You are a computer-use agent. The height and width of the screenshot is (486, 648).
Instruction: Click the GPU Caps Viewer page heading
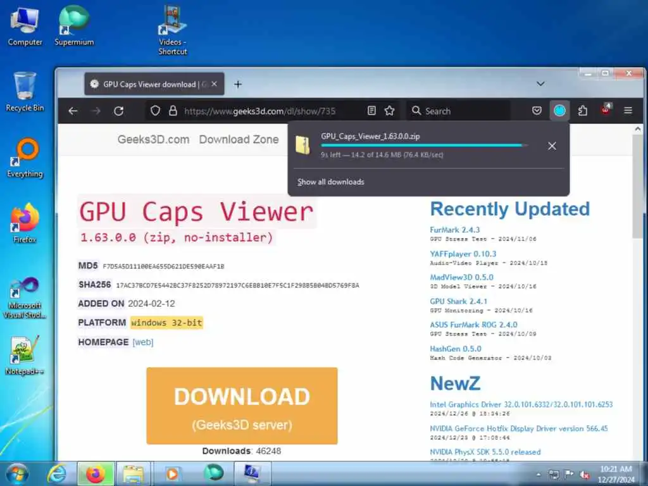(x=196, y=211)
